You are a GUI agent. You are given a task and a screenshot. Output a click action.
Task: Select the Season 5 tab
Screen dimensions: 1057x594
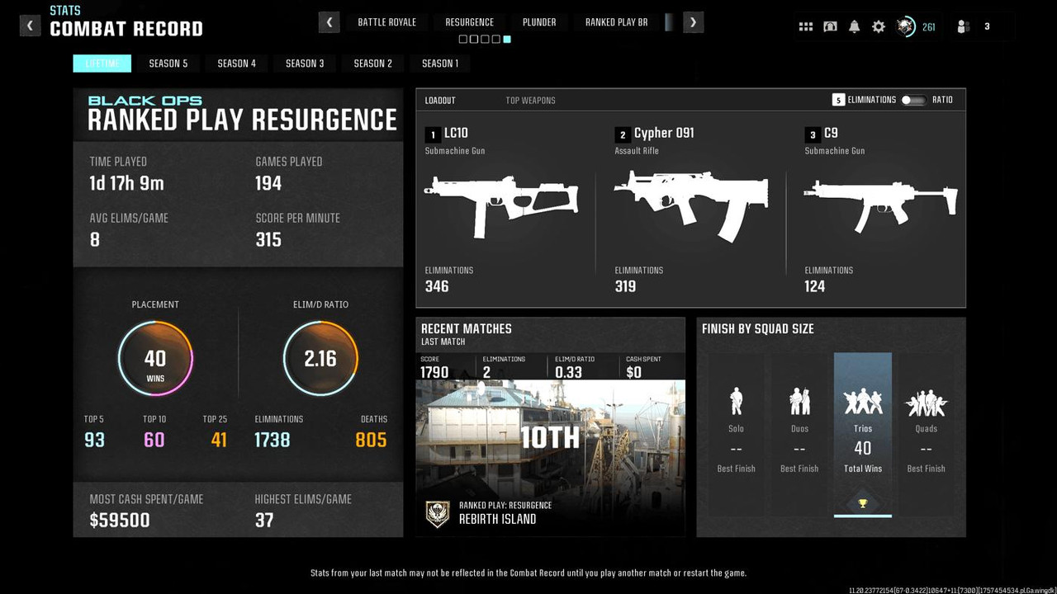point(168,64)
